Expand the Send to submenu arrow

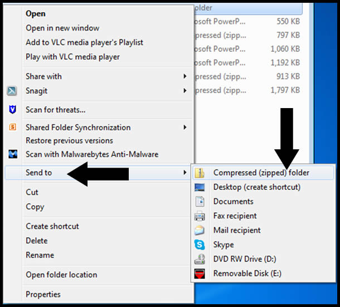(x=184, y=172)
